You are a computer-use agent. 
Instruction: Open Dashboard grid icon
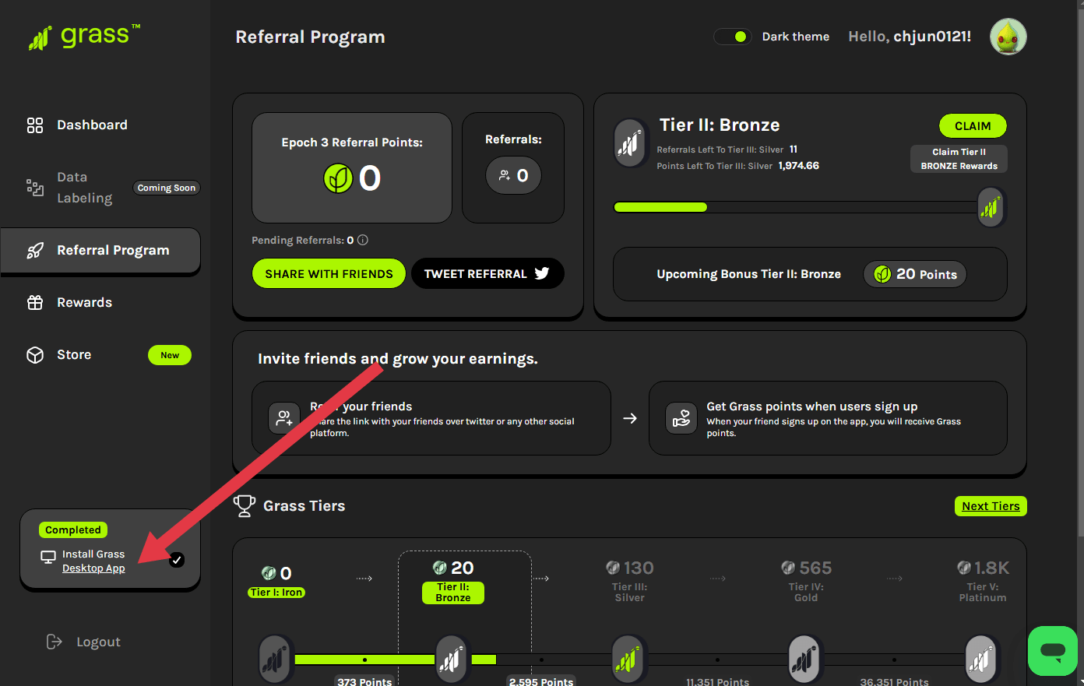pos(35,125)
